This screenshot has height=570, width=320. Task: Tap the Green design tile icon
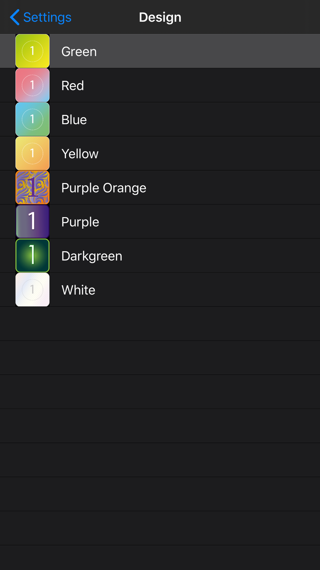(x=32, y=51)
